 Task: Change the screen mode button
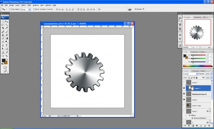pos(5,71)
